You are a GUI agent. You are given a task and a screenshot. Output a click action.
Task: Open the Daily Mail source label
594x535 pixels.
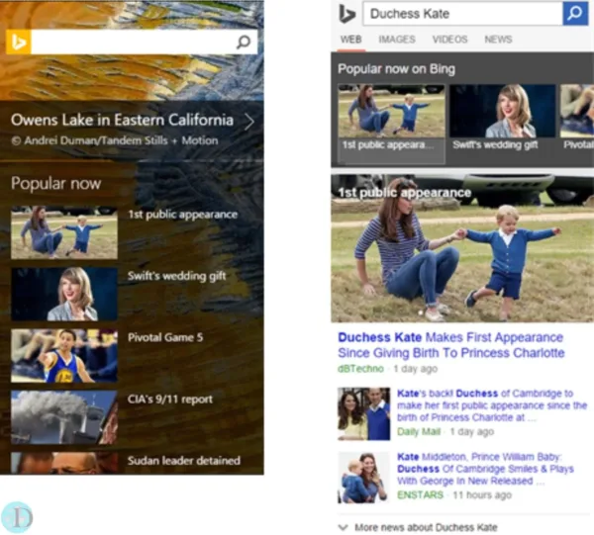419,432
